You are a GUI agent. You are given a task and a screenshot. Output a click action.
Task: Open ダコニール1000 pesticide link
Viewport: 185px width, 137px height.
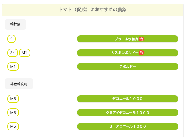click(127, 99)
